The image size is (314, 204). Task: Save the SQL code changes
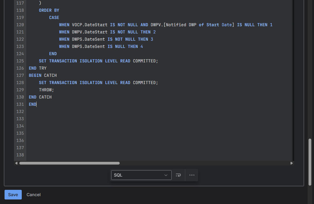coord(13,194)
